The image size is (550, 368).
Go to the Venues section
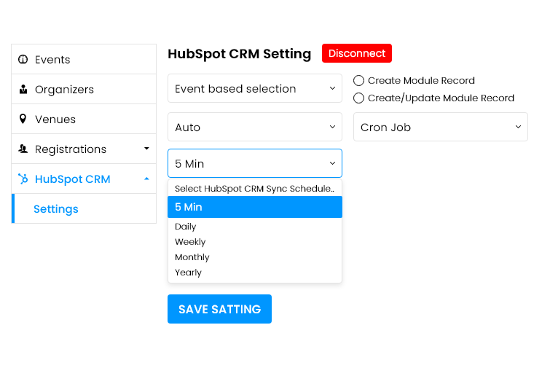click(84, 119)
